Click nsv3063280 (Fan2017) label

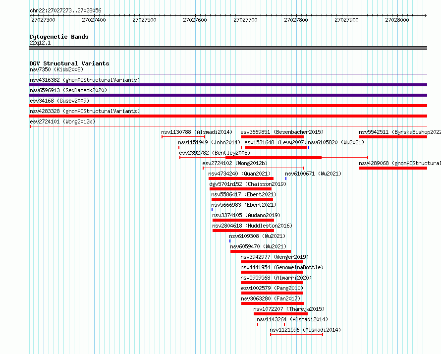coord(271,298)
